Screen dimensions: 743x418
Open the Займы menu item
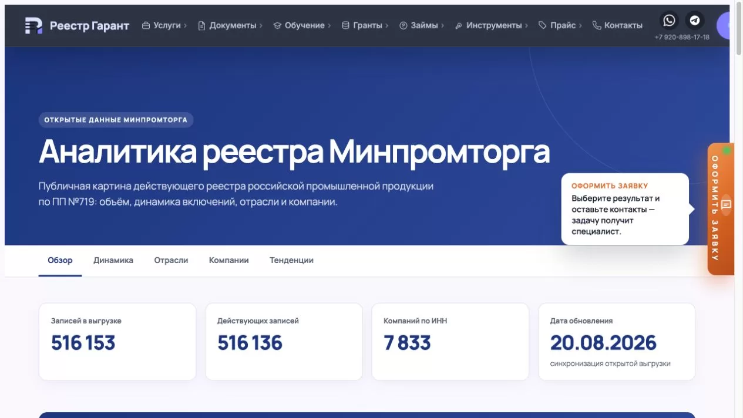coord(424,26)
